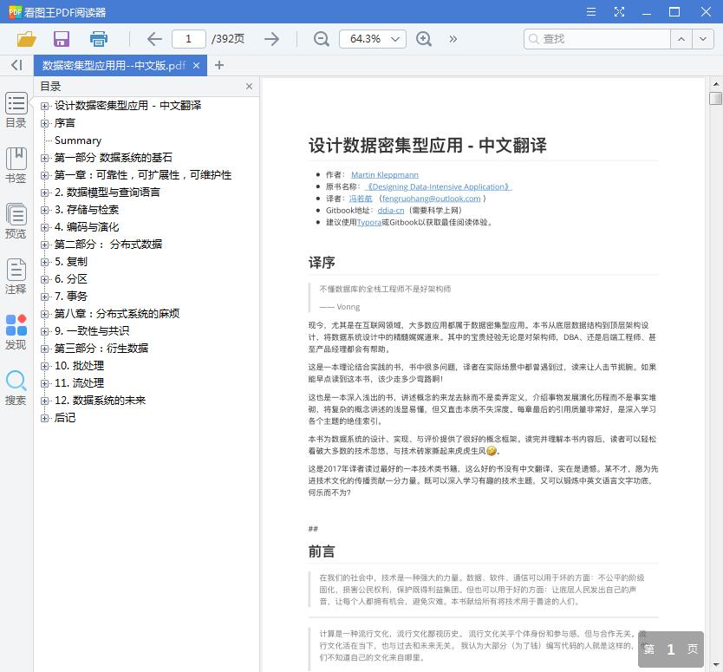Image resolution: width=723 pixels, height=672 pixels.
Task: Print the document
Action: point(98,39)
